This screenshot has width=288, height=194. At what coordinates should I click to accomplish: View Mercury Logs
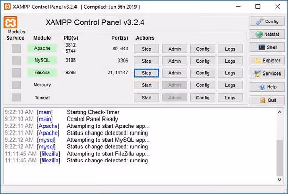230,85
